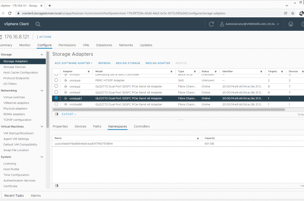Open the browser tab list chevron
The width and height of the screenshot is (304, 201).
tap(287, 5)
